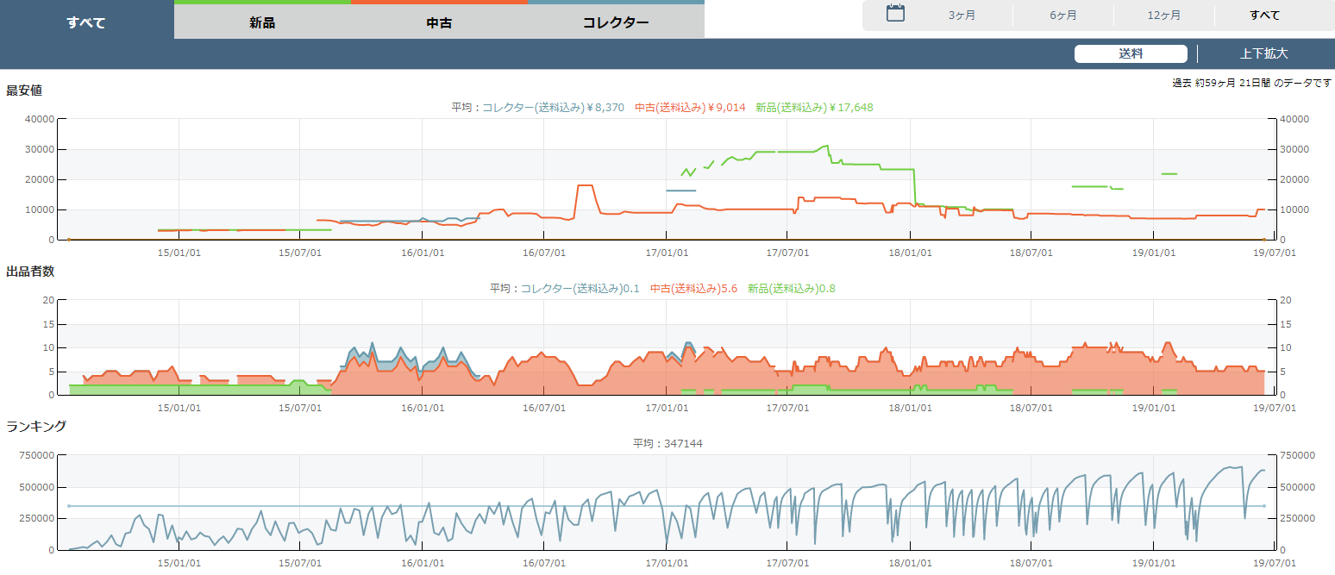Open the コレクター tab
The image size is (1335, 575).
(616, 22)
